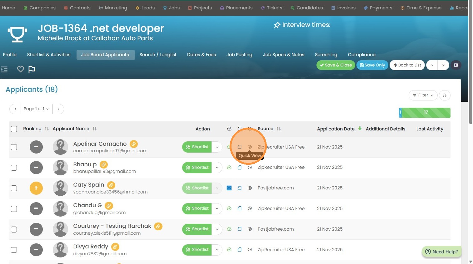This screenshot has width=473, height=264.
Task: Shortlist Bhanu p with green button
Action: tap(197, 168)
